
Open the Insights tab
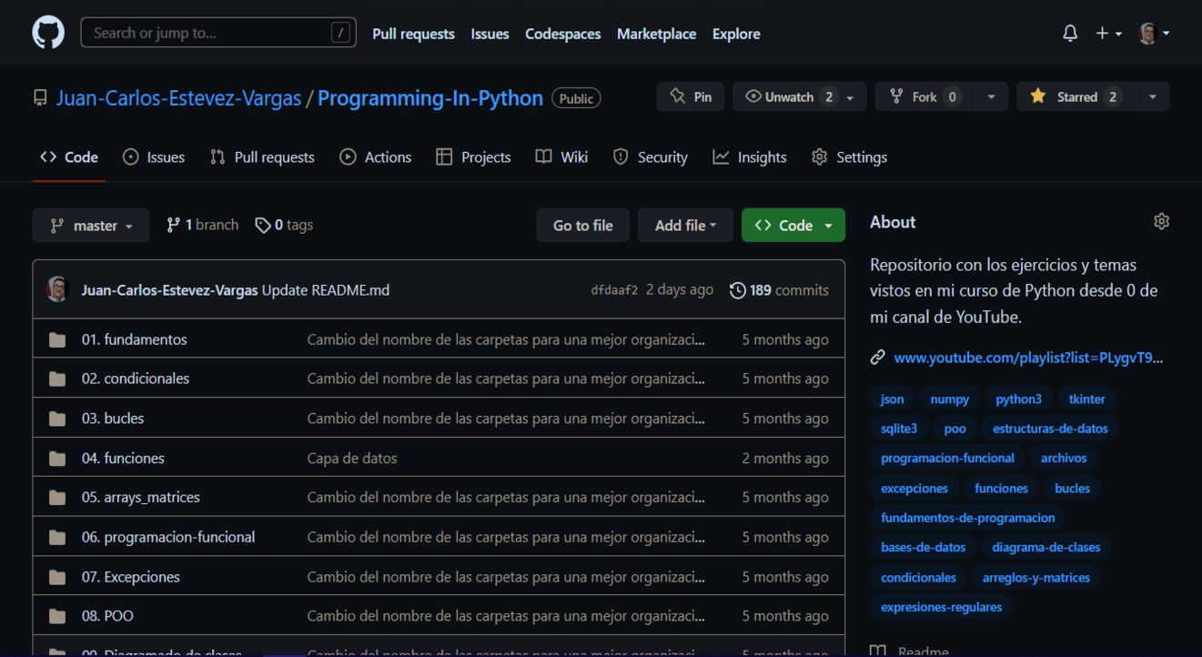pos(750,157)
